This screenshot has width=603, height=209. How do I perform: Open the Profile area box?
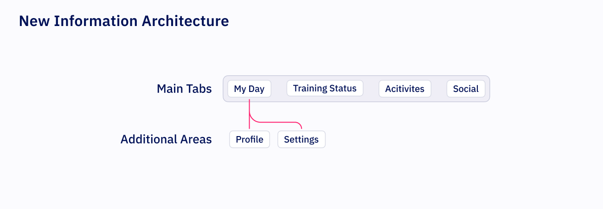(x=250, y=139)
